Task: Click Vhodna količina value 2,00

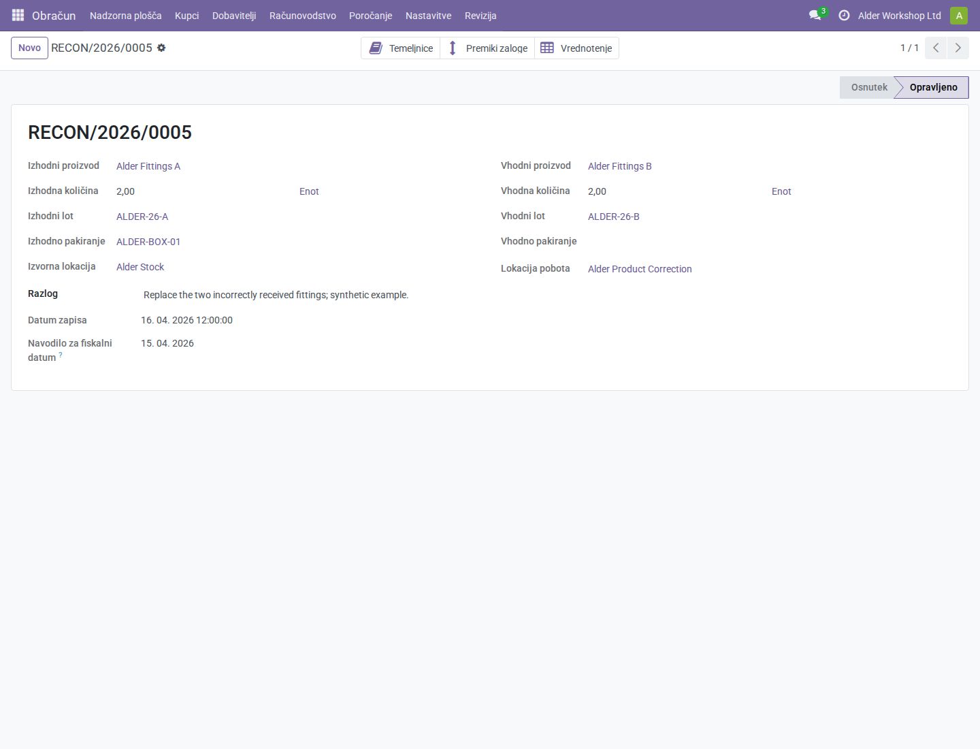Action: click(597, 191)
